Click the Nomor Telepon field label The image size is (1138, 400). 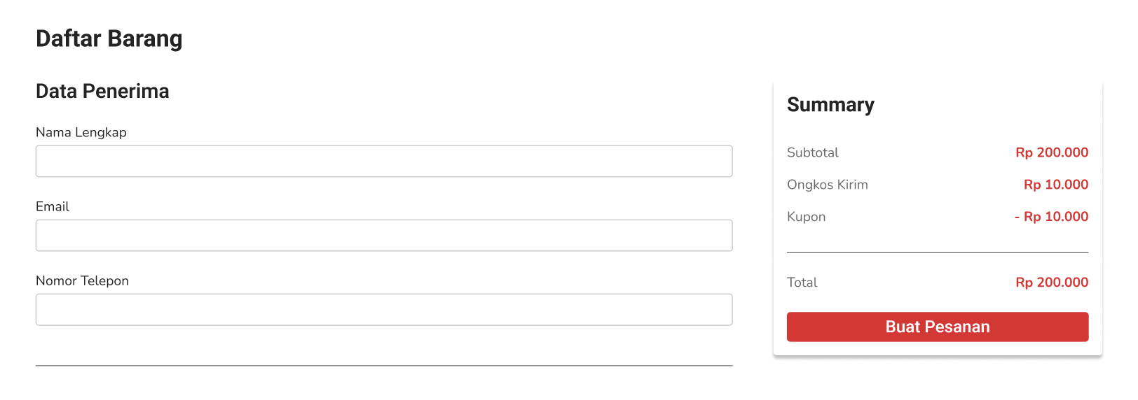82,280
